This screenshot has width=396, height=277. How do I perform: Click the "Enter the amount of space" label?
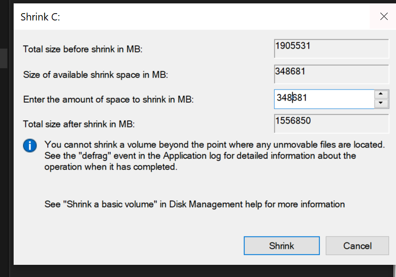(x=108, y=100)
